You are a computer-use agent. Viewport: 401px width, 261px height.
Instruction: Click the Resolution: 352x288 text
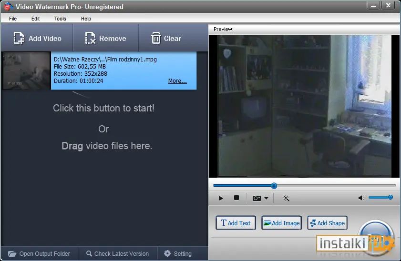pos(80,74)
